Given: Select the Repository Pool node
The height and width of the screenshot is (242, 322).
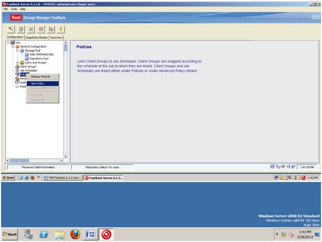Looking at the screenshot, I should tap(39, 58).
